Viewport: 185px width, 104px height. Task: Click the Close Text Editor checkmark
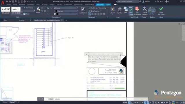coord(161,11)
